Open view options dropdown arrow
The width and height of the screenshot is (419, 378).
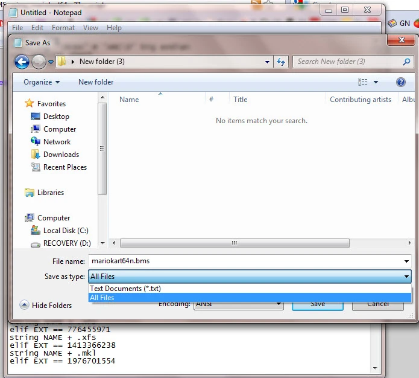[376, 82]
